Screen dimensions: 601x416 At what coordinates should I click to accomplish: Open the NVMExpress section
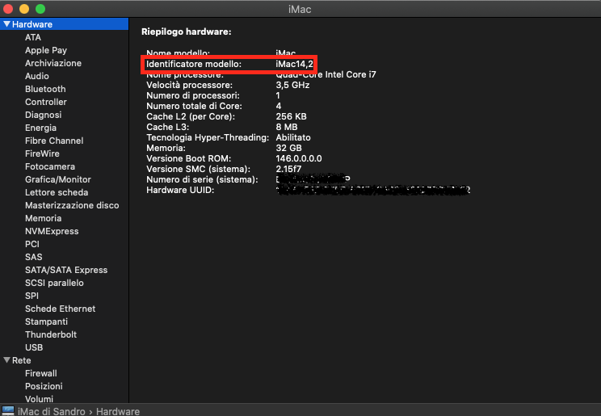pyautogui.click(x=52, y=231)
